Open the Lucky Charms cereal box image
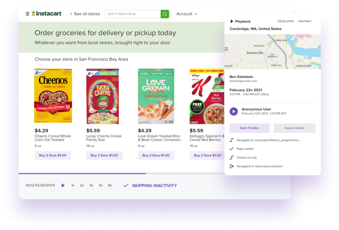This screenshot has height=230, width=339. [103, 96]
